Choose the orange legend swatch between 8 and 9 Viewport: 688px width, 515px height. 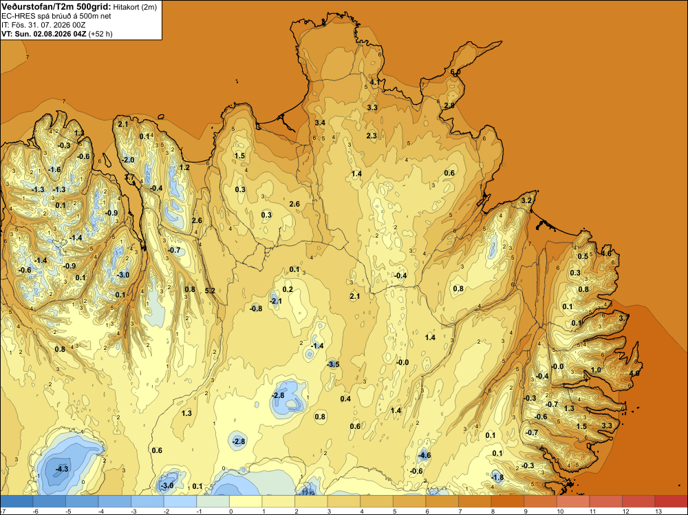(x=507, y=501)
